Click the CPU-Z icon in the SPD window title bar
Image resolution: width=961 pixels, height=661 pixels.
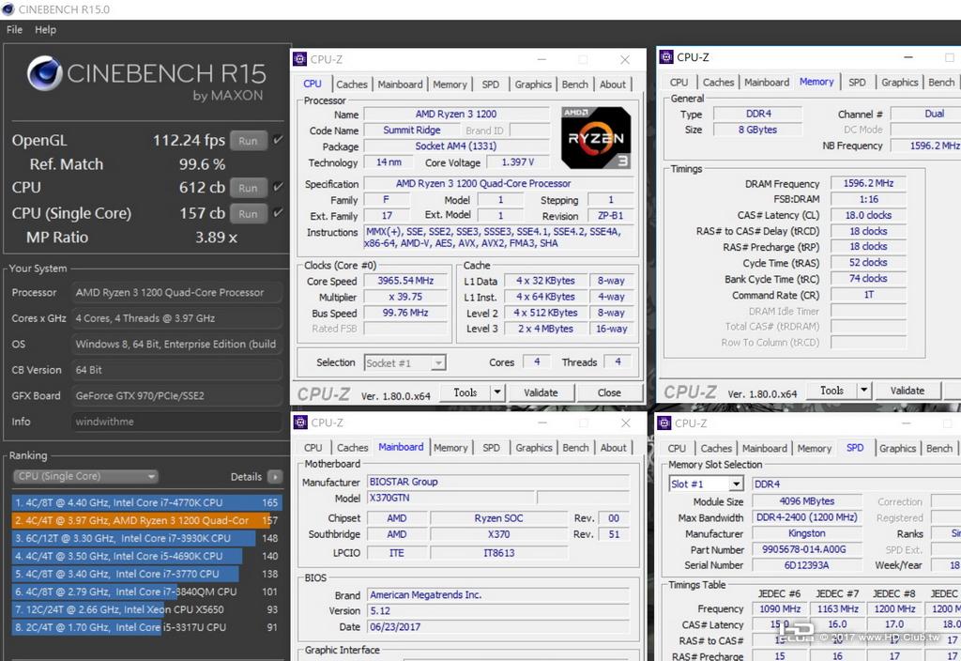[x=664, y=423]
